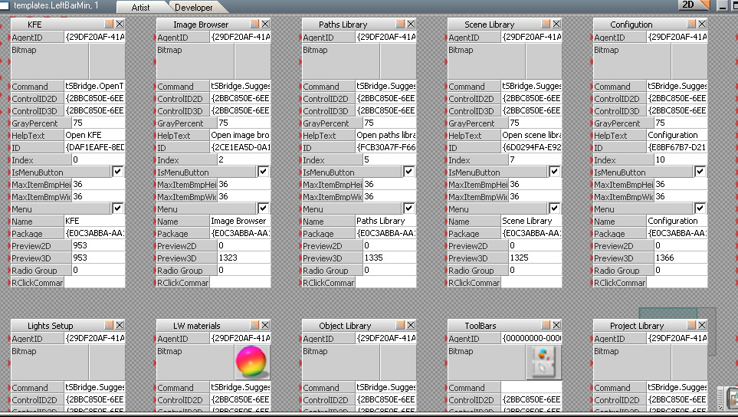Click the ToolBars panel bitmap icon

pyautogui.click(x=543, y=362)
